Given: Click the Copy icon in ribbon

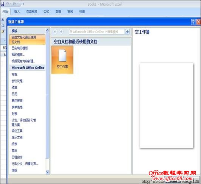Looking at the screenshot, I should point(3,25).
